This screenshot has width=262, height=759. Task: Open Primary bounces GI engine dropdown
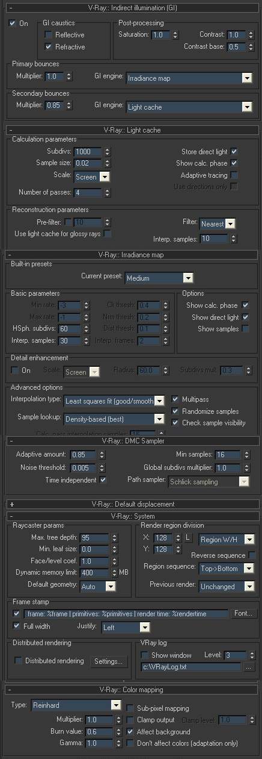pos(189,78)
